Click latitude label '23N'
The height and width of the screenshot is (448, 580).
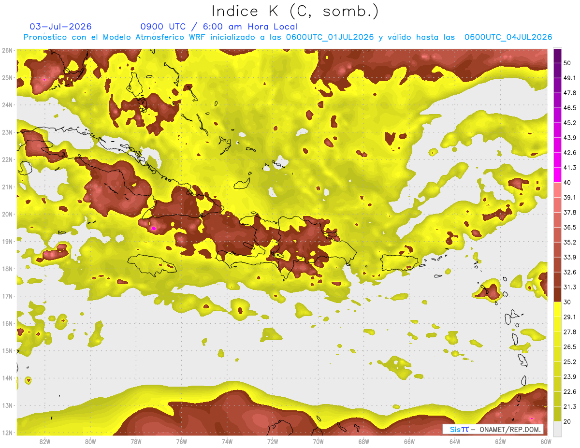pyautogui.click(x=8, y=132)
